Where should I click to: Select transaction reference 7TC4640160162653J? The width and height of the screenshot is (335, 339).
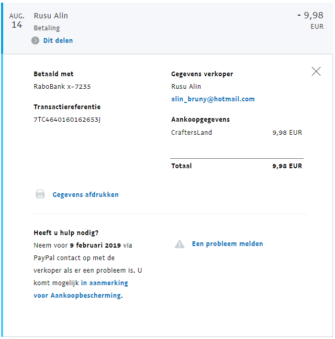(67, 120)
